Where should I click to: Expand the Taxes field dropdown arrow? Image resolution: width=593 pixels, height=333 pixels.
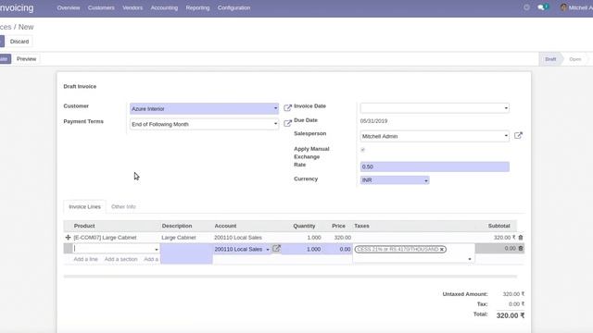tap(470, 259)
